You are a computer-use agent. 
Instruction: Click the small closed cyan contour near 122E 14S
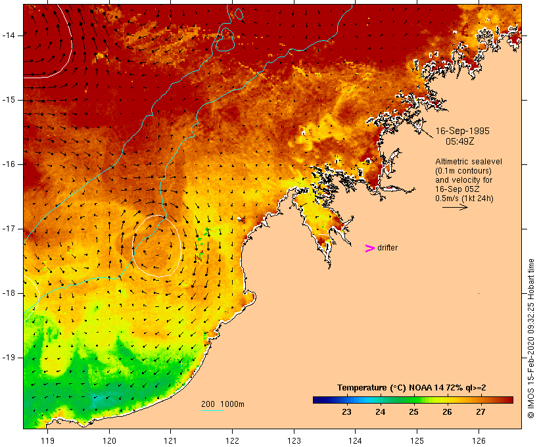click(225, 39)
